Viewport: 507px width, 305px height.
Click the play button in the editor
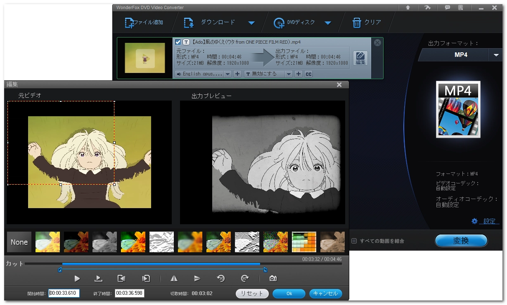coord(77,279)
